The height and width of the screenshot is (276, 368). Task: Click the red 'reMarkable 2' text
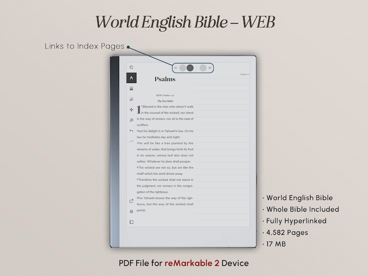click(192, 263)
